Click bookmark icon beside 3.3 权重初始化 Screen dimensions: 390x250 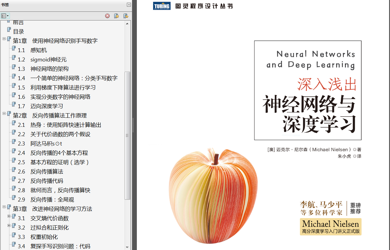point(14,235)
